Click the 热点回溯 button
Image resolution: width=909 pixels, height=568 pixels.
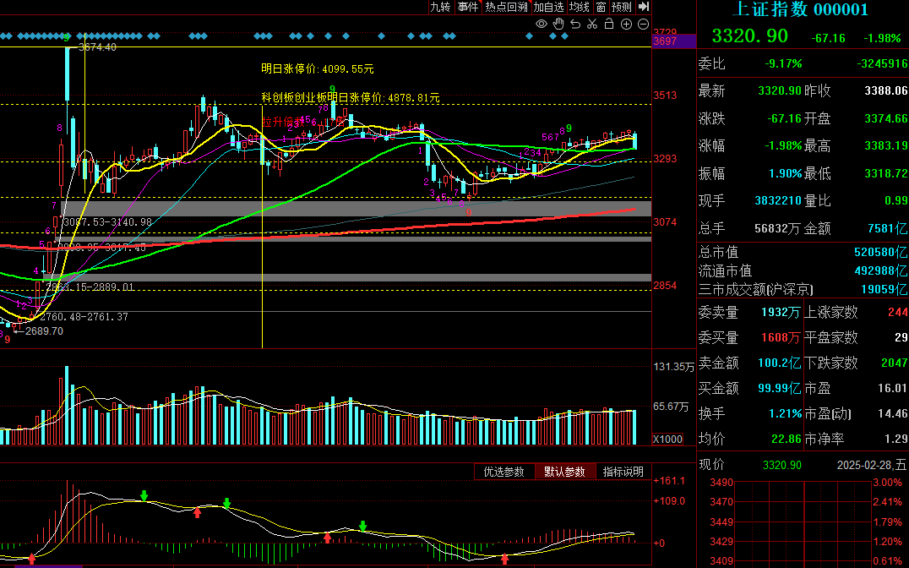[x=506, y=7]
